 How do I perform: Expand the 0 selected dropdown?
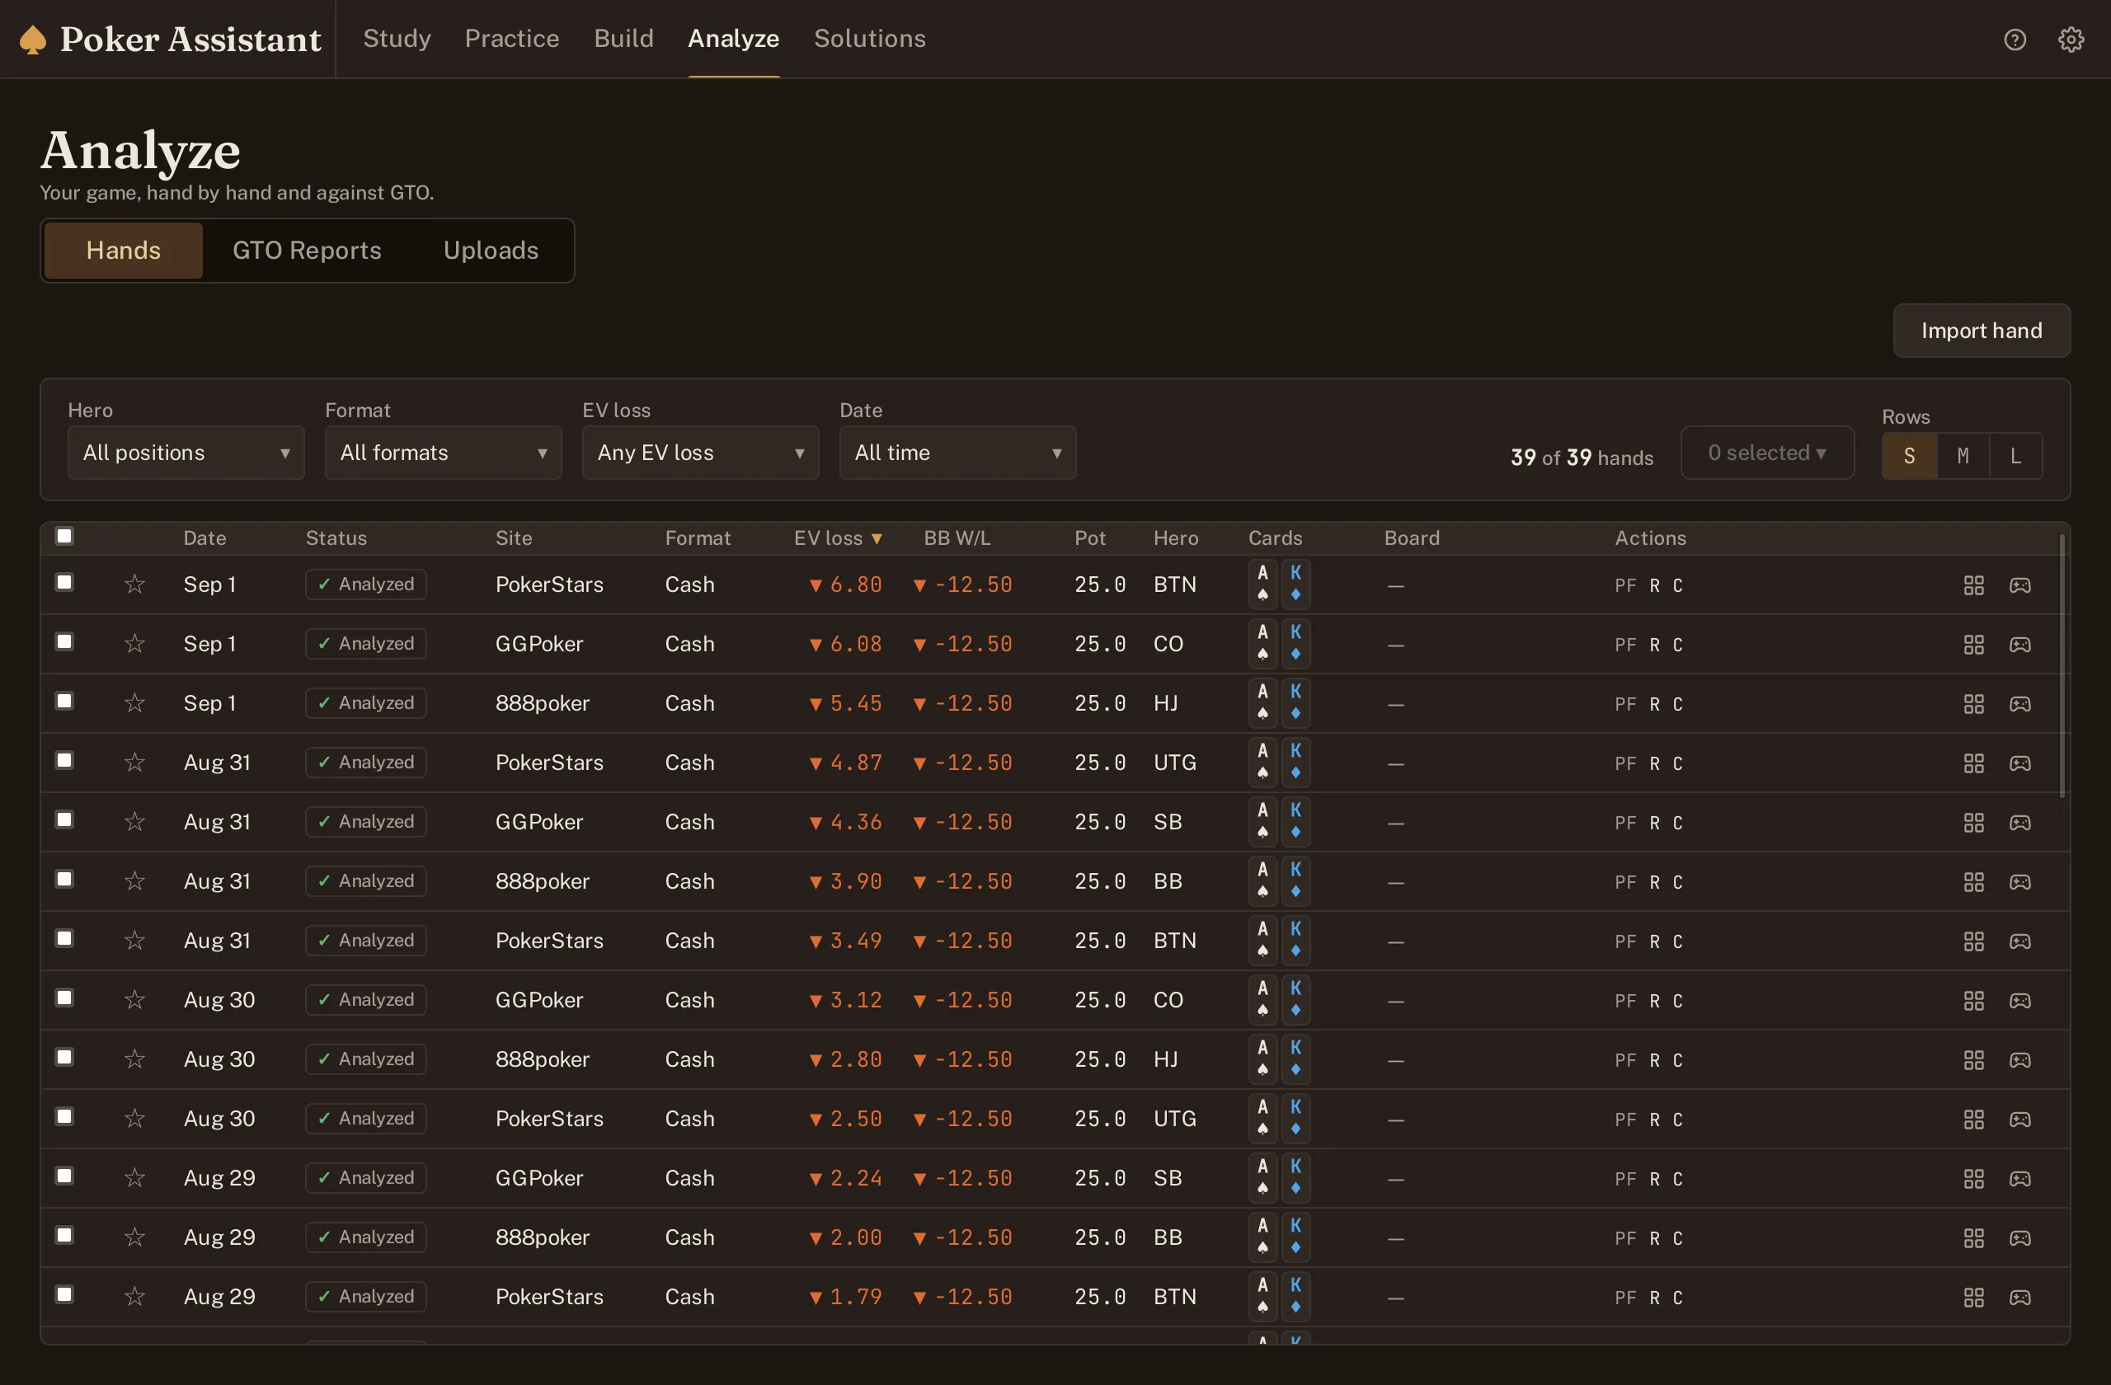[x=1767, y=453]
